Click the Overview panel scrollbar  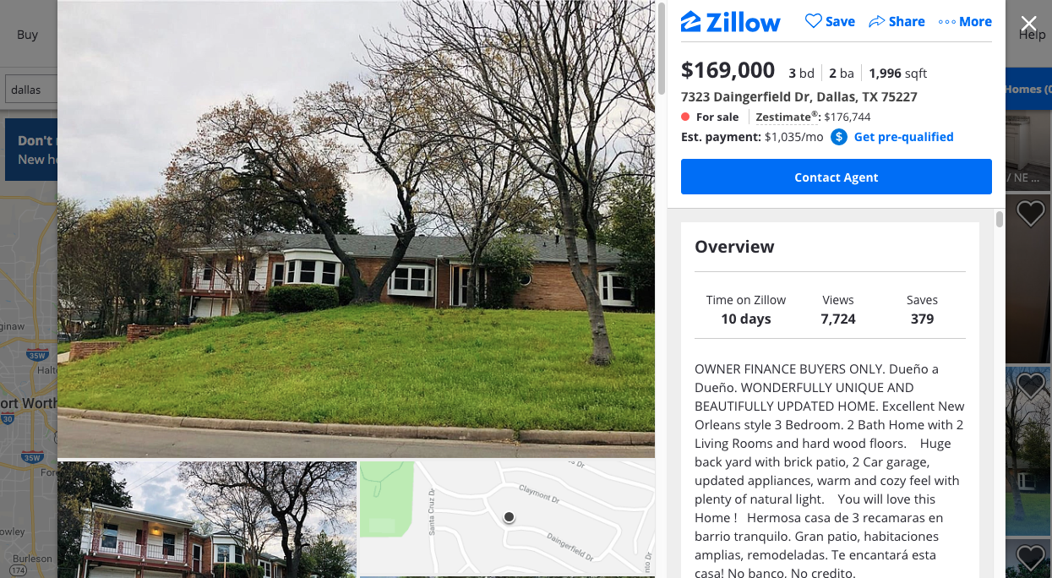(1000, 220)
